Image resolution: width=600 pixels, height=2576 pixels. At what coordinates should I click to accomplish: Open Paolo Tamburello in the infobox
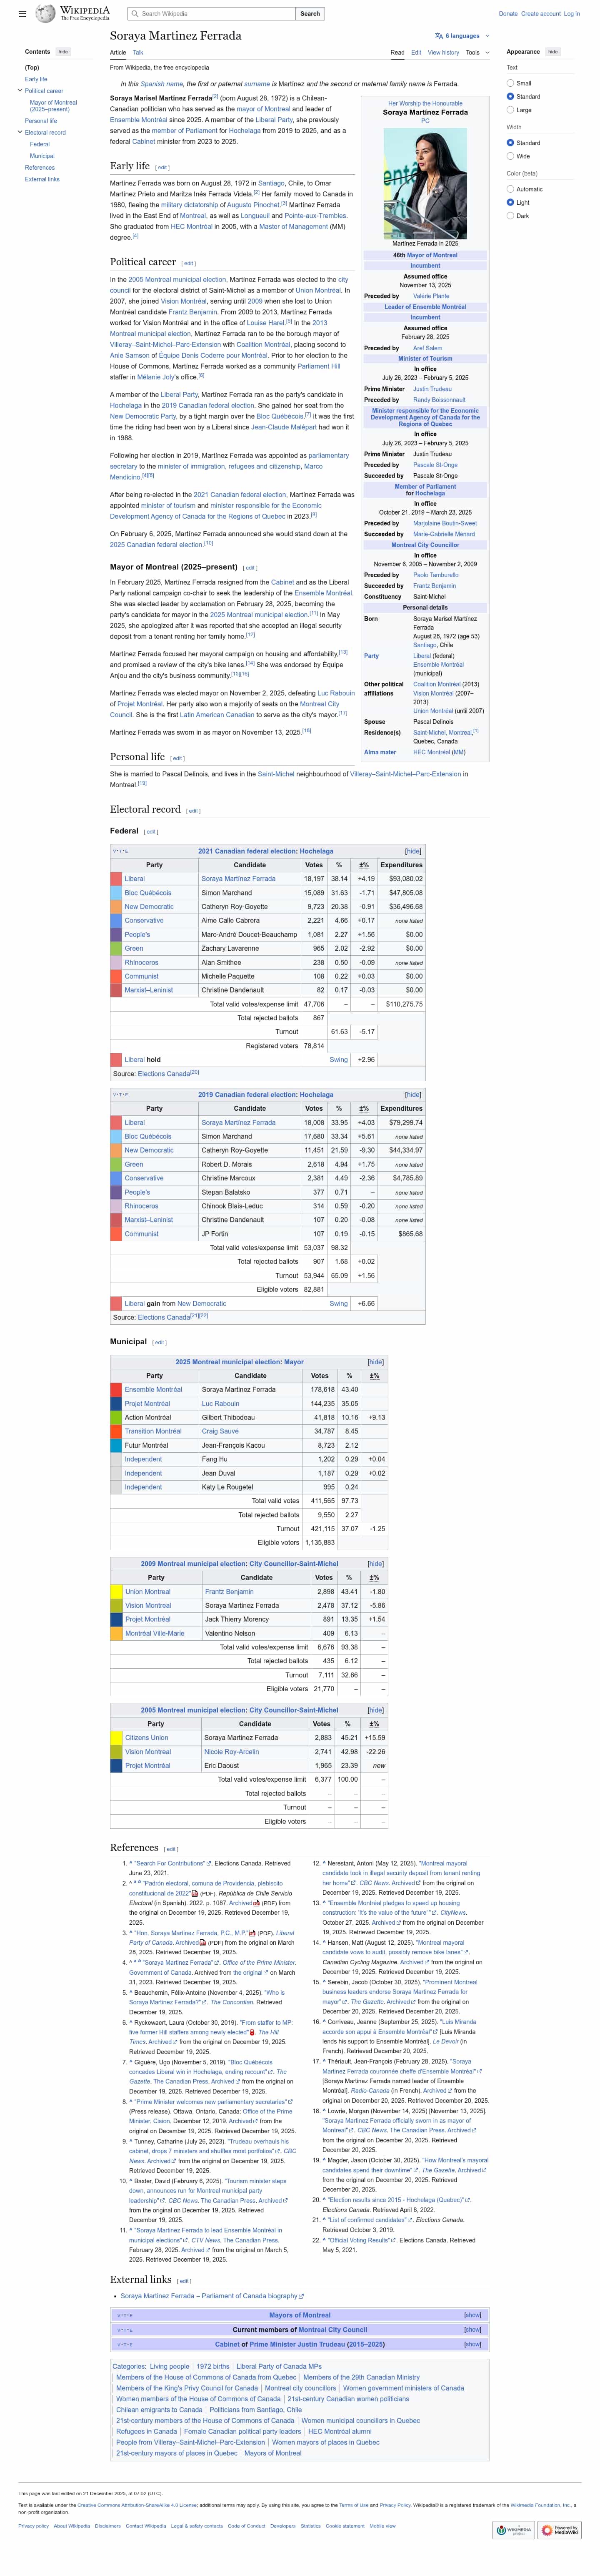[436, 575]
